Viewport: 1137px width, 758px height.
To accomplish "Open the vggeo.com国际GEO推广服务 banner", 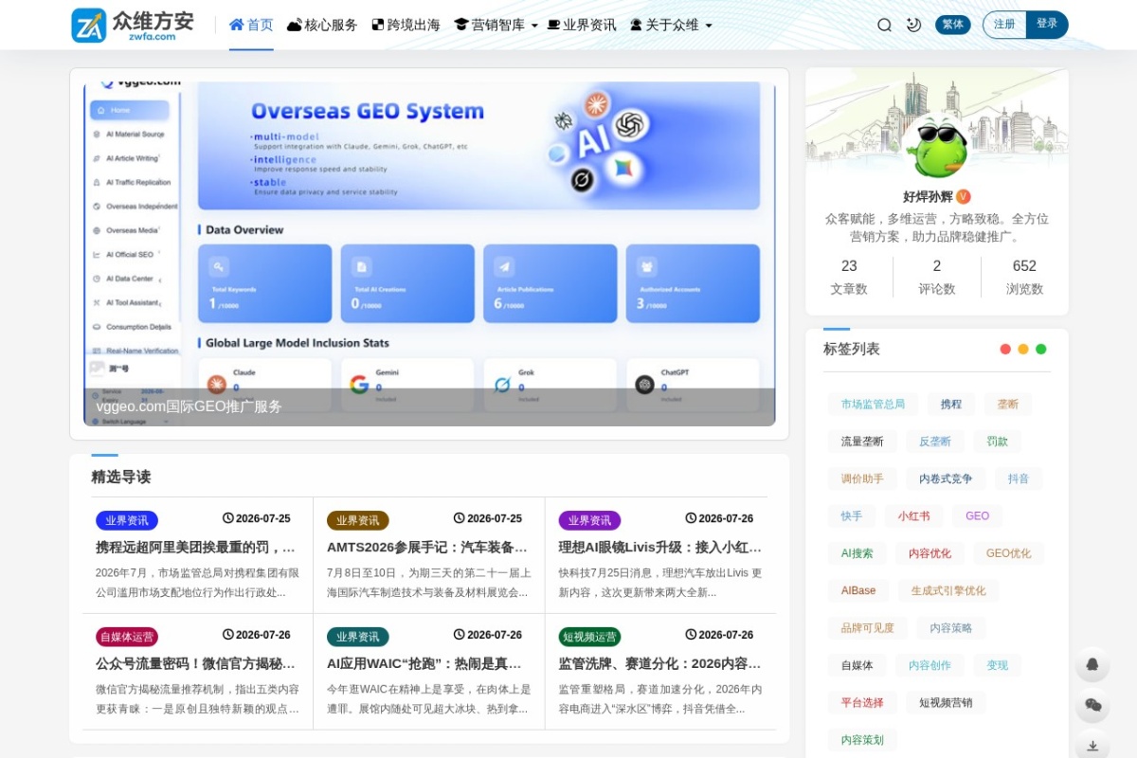I will pos(429,254).
